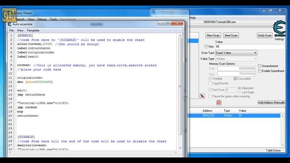This screenshot has height=163, width=290.
Task: Select the Last Digits radio button
Action: pyautogui.click(x=240, y=92)
